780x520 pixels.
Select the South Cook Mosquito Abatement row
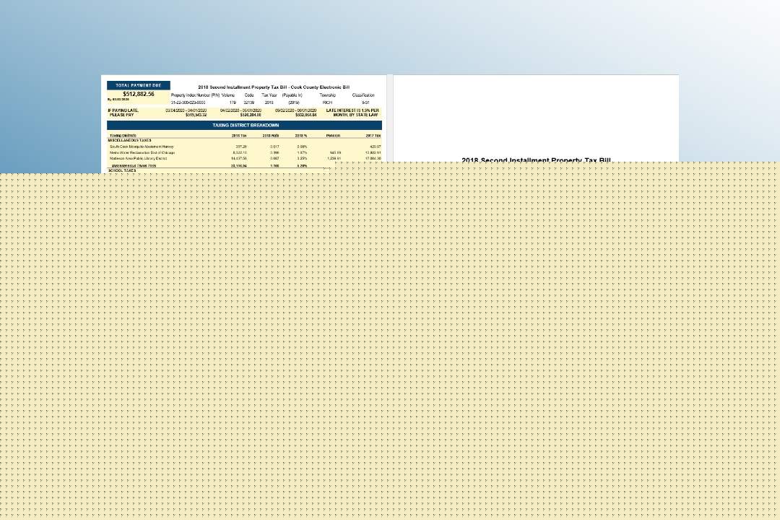(142, 147)
